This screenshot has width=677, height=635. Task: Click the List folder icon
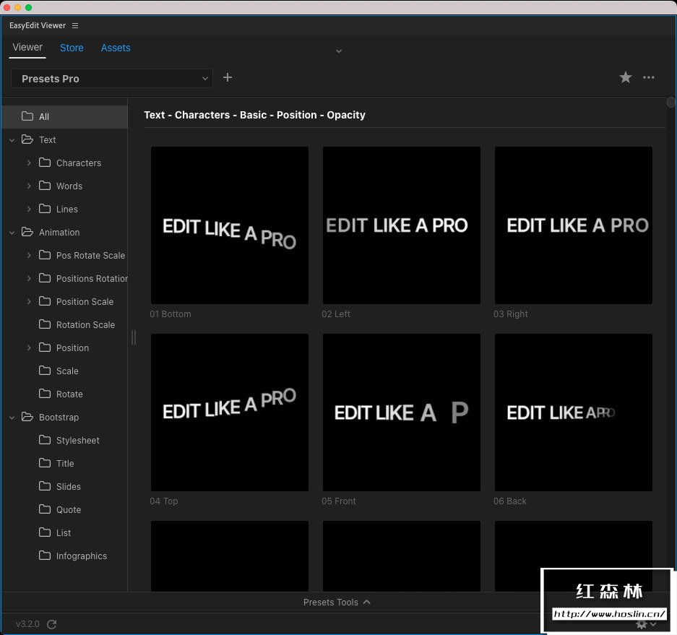tap(45, 532)
